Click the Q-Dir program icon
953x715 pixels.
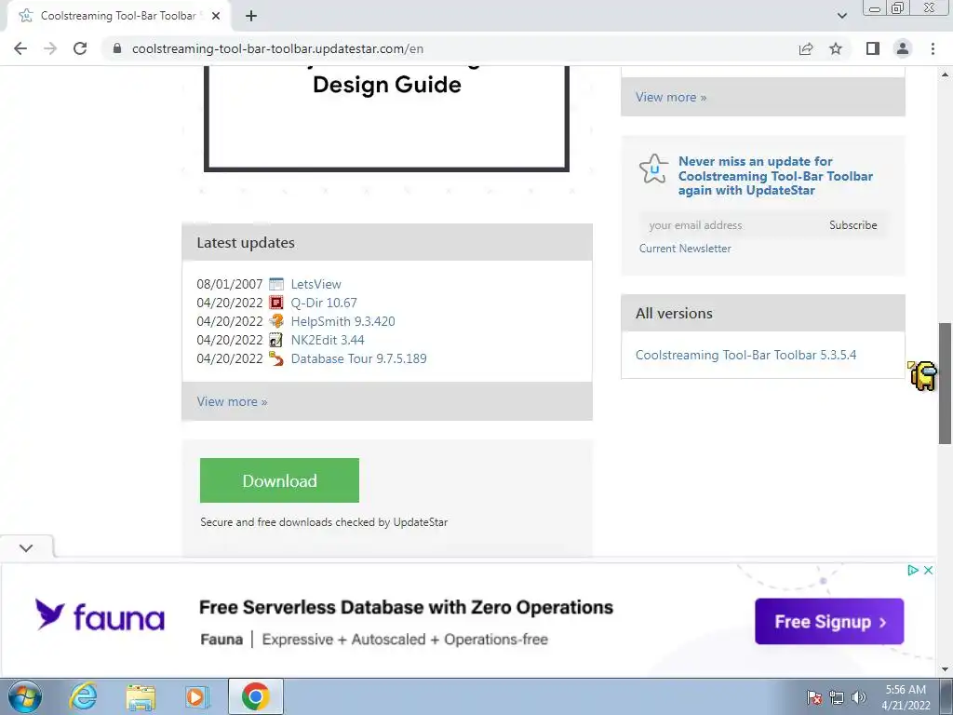point(276,303)
